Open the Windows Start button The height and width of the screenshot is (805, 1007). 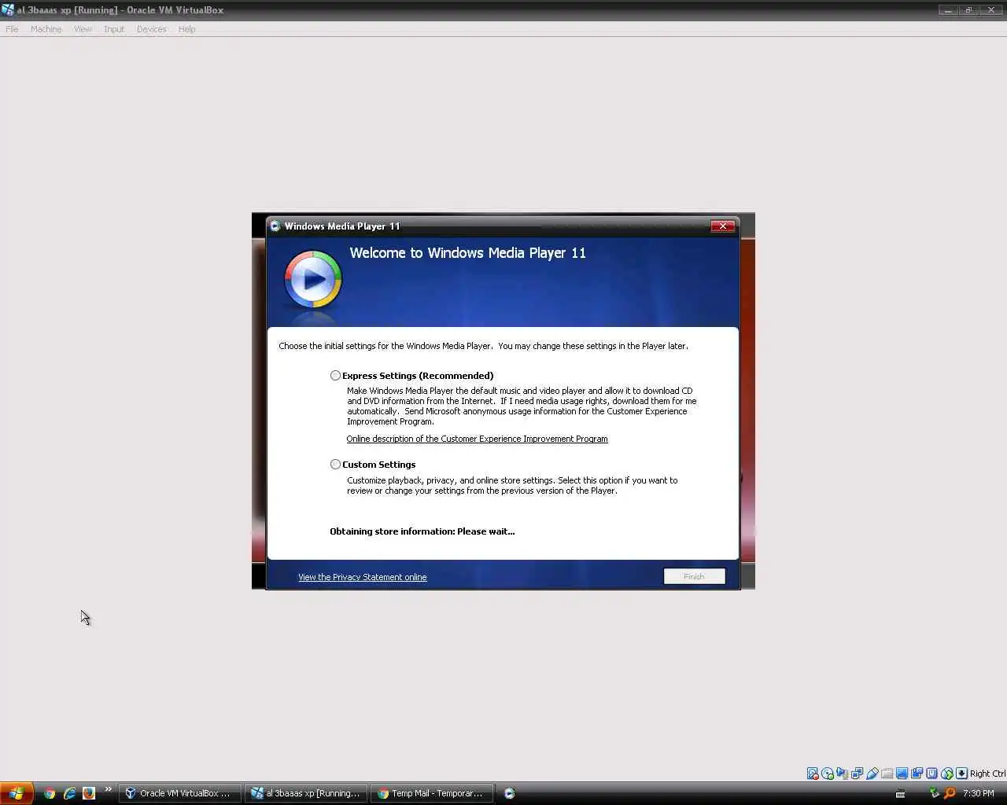tap(16, 793)
